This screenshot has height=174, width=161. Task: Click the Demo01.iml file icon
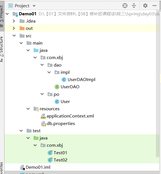tap(23, 167)
